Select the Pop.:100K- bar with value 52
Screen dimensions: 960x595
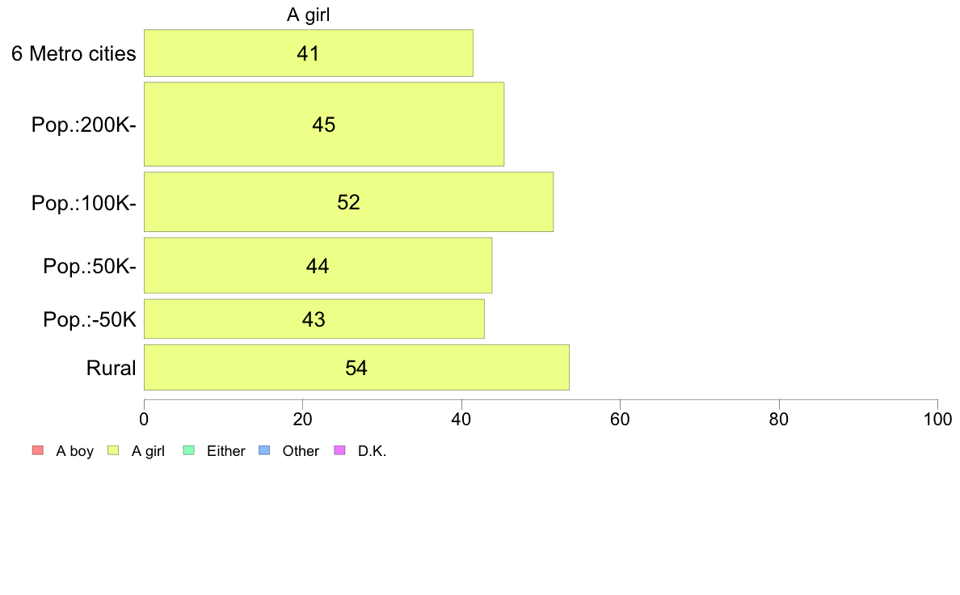pos(349,202)
